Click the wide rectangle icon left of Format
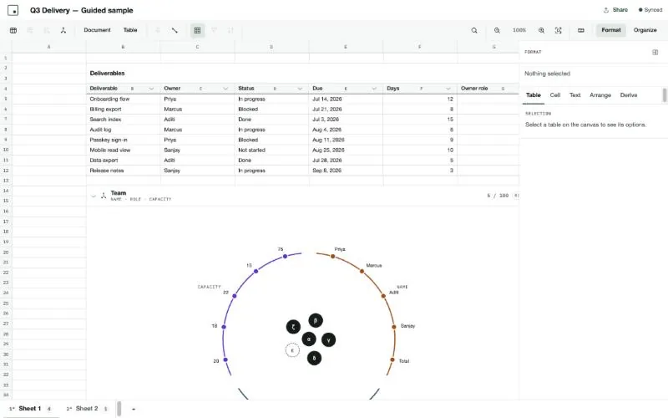 pyautogui.click(x=581, y=30)
